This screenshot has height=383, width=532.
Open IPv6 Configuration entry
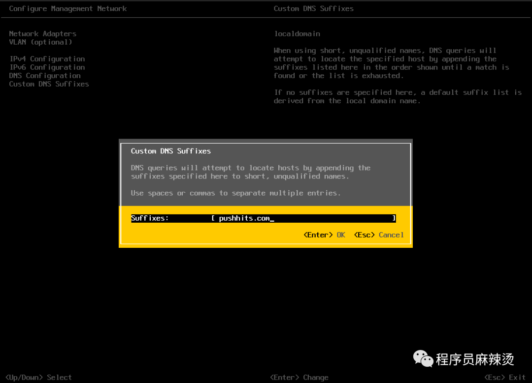(x=47, y=67)
